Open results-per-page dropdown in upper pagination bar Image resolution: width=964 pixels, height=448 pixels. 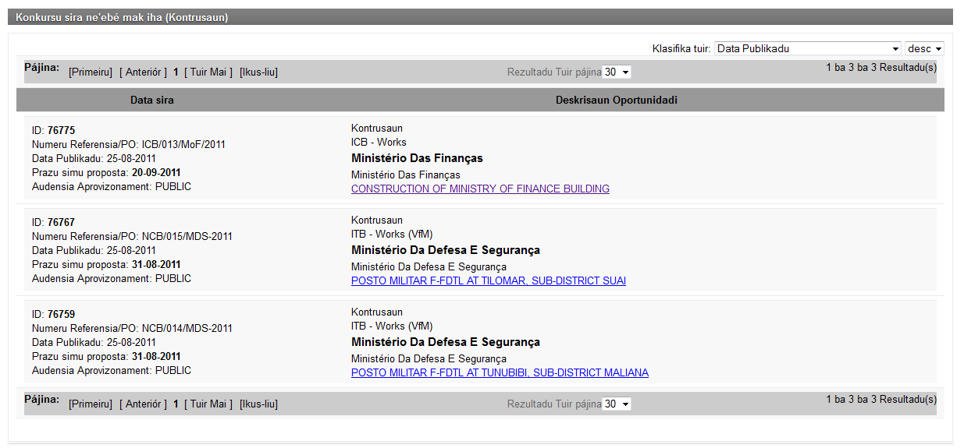coord(617,72)
